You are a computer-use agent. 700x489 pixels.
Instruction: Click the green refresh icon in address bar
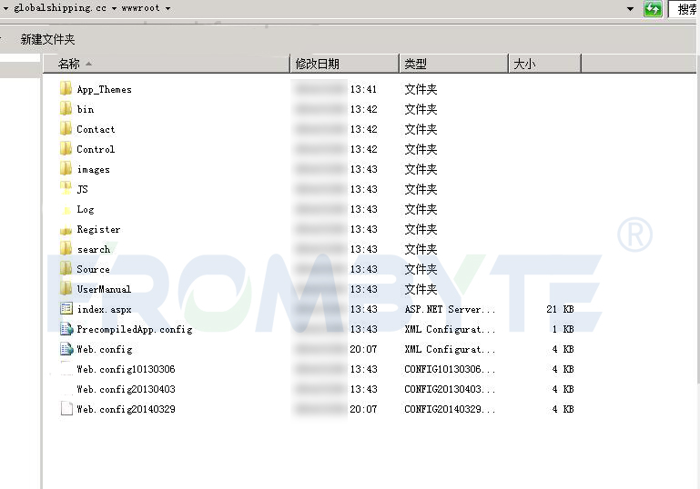click(x=653, y=8)
